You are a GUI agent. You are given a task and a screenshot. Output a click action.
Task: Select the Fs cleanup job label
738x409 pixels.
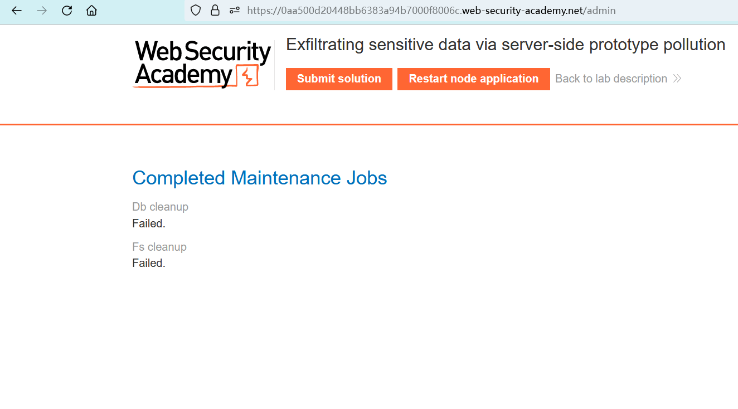coord(159,247)
